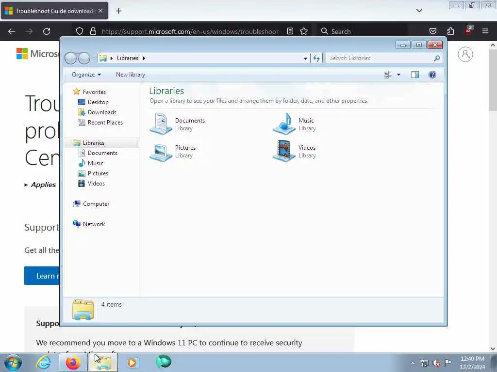Open Network in navigation pane
497x372 pixels.
94,224
